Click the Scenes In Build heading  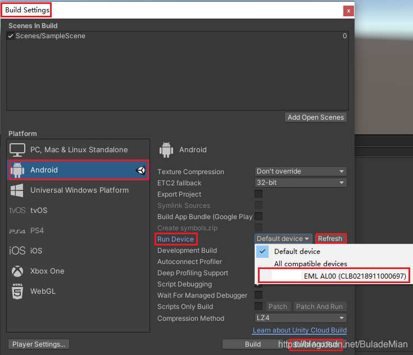(x=33, y=26)
